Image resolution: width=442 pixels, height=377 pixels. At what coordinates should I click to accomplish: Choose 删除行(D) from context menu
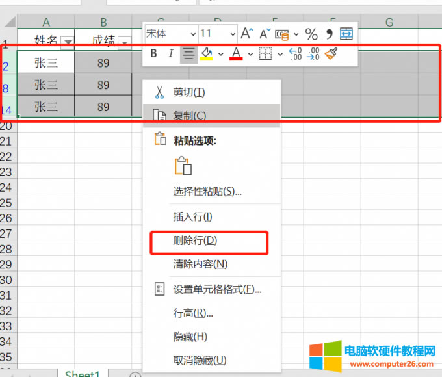195,240
